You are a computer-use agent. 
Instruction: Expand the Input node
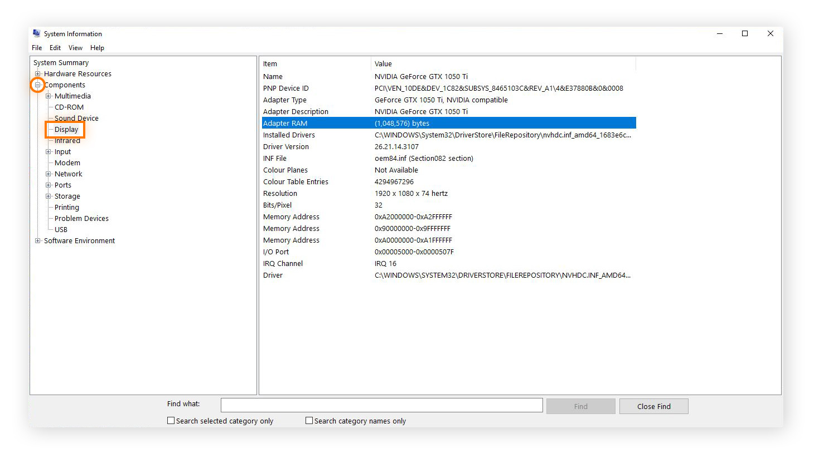click(48, 151)
